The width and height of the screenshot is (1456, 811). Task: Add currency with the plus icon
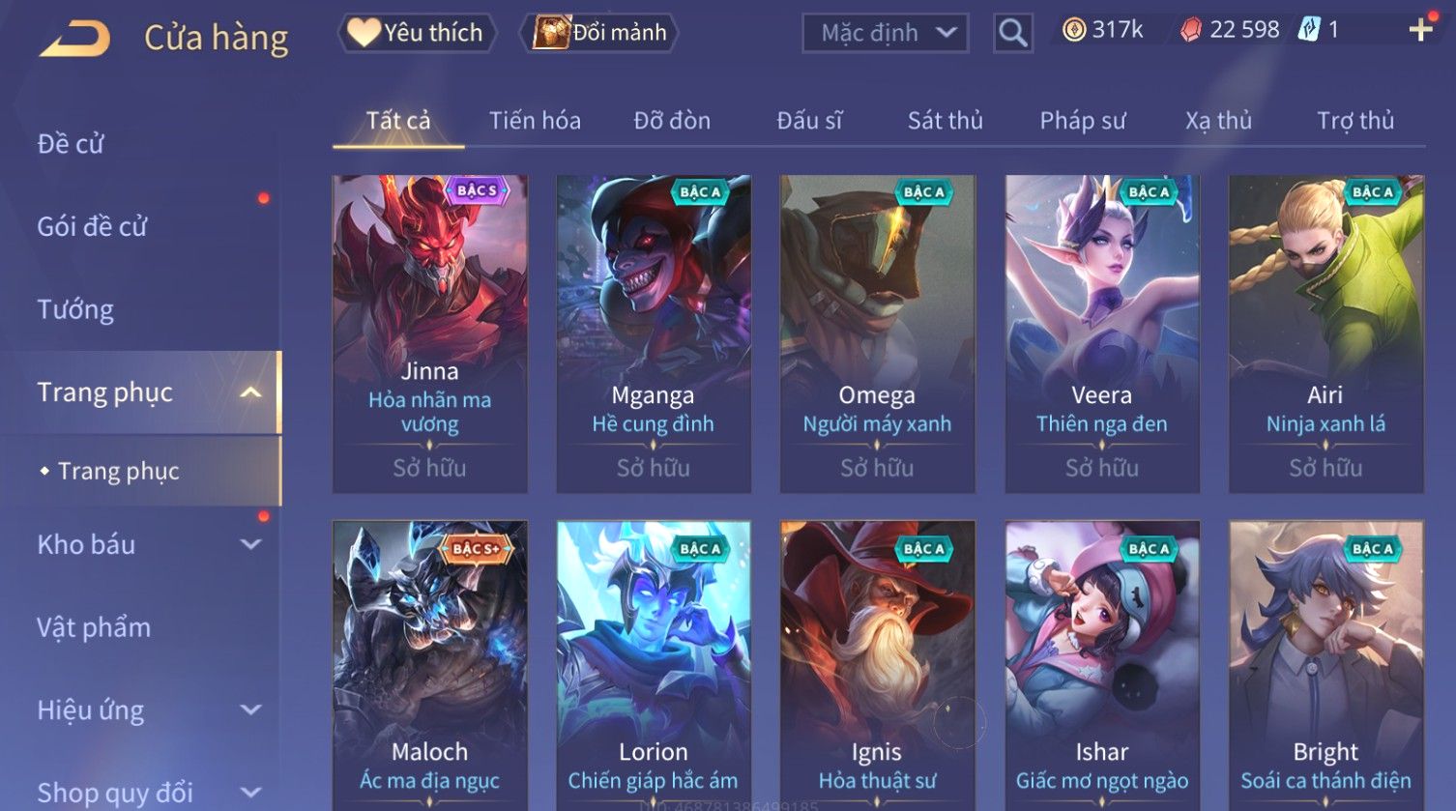[1420, 30]
